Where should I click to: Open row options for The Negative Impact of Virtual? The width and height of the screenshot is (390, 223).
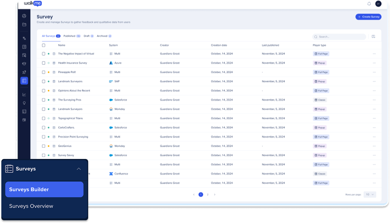[374, 54]
